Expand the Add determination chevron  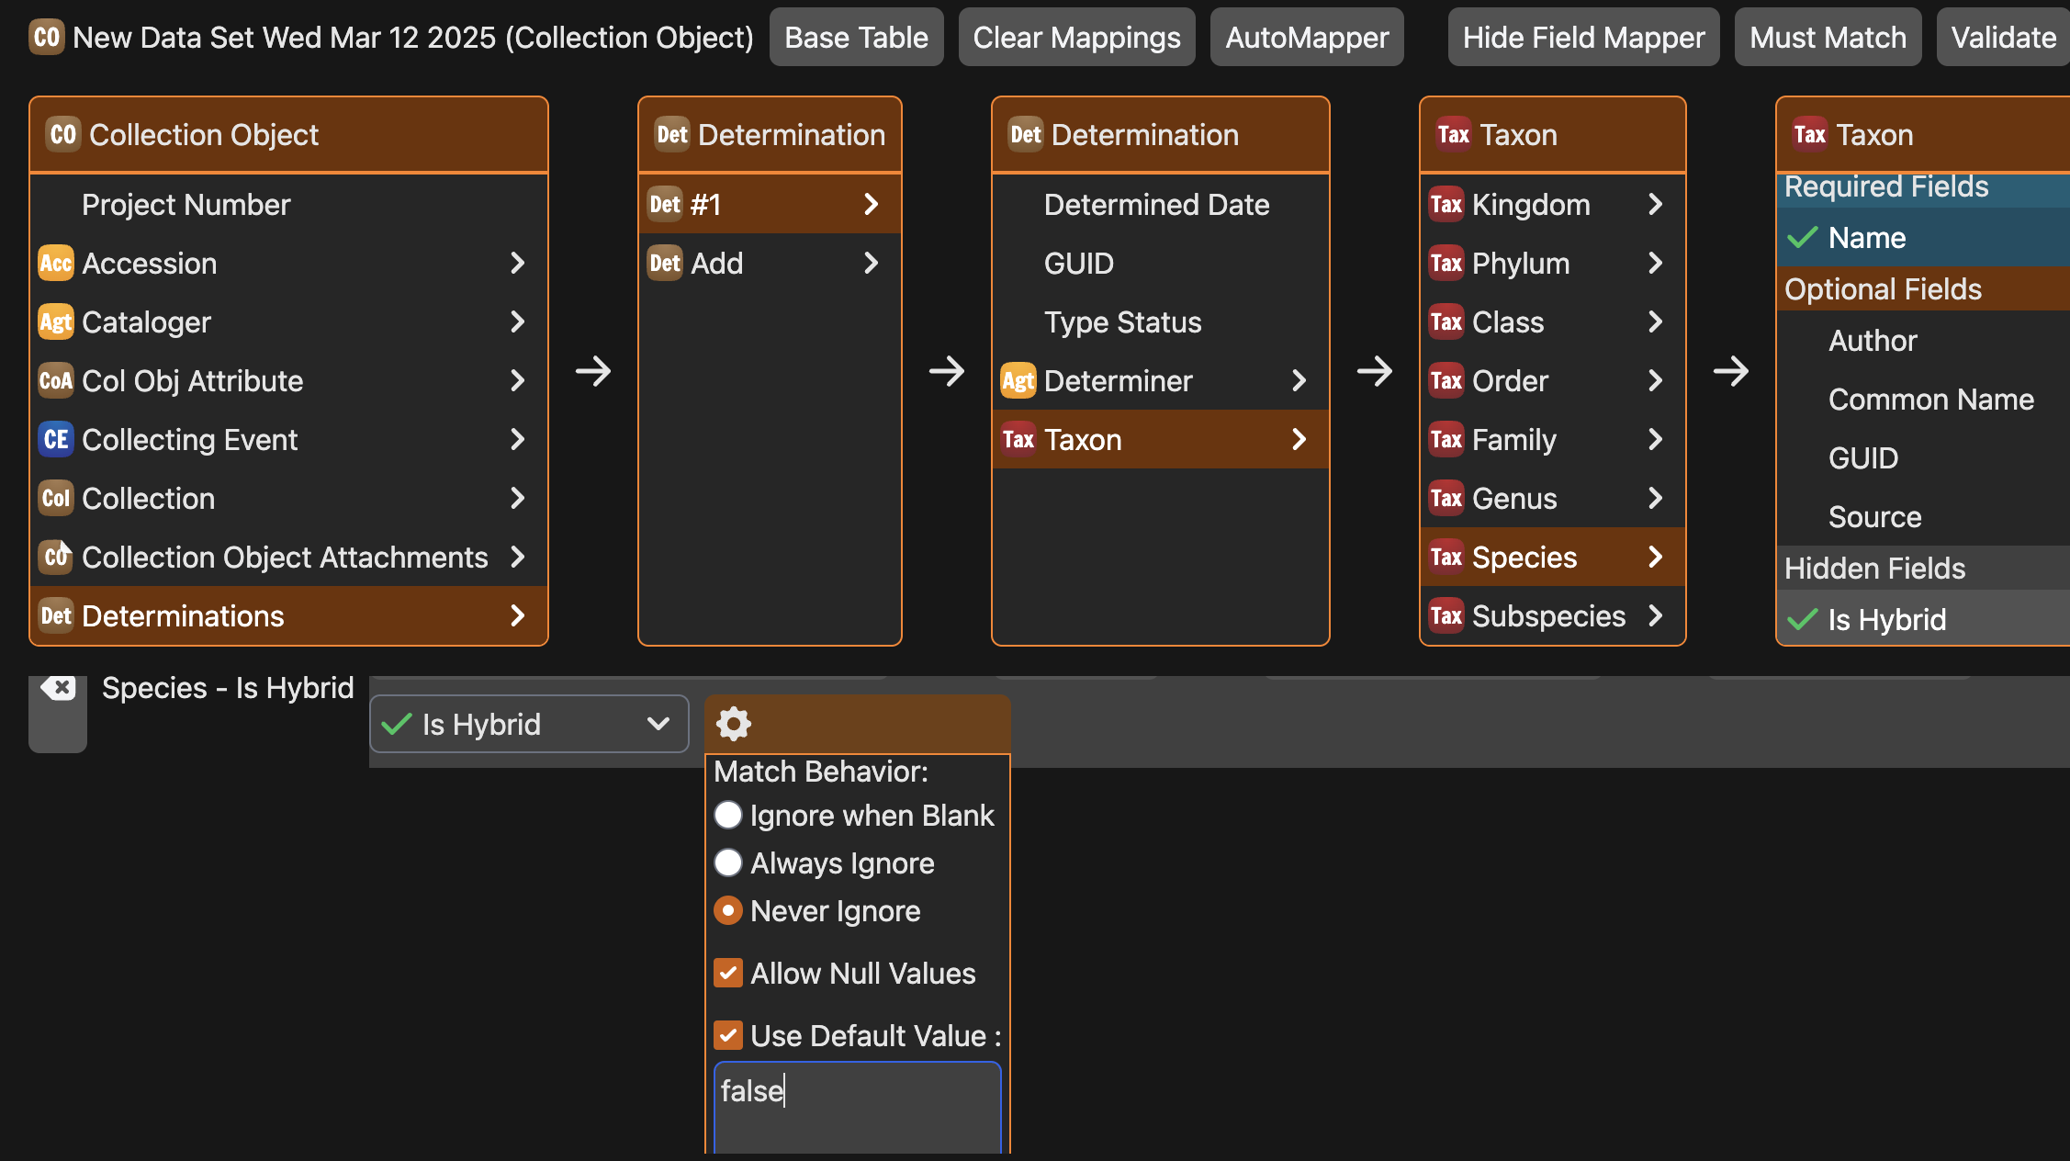pyautogui.click(x=871, y=263)
